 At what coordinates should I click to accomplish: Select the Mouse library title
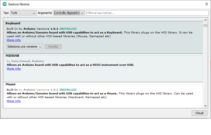pos(11,84)
